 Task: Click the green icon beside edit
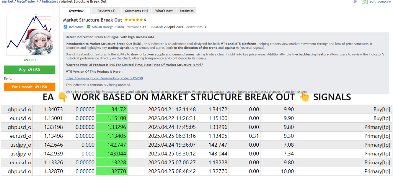[365, 1]
